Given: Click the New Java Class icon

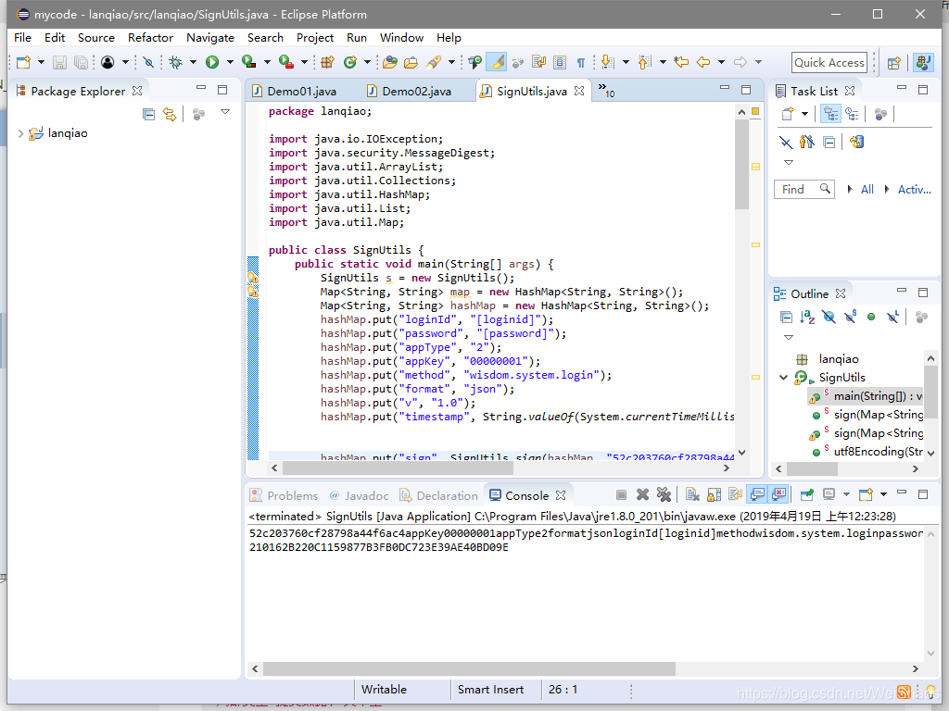Looking at the screenshot, I should pyautogui.click(x=349, y=62).
